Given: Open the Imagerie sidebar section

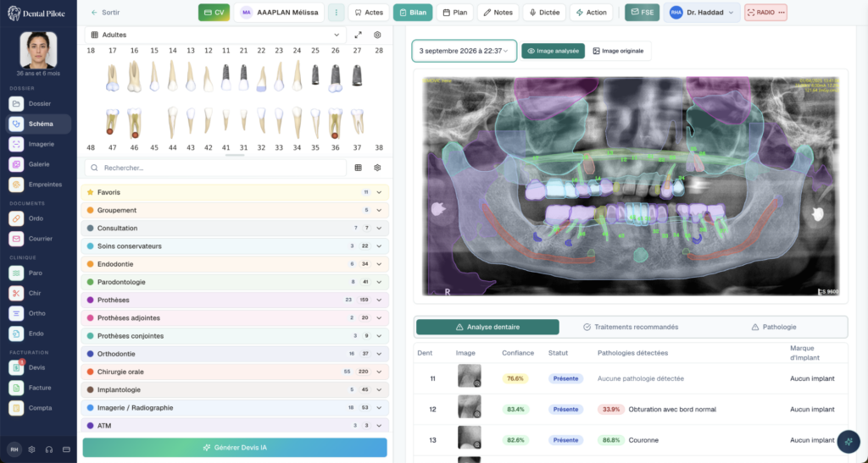Looking at the screenshot, I should 38,144.
